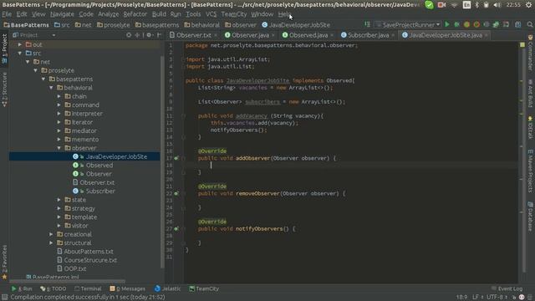Image resolution: width=535 pixels, height=301 pixels.
Task: Click the run with coverage icon
Action: tap(466, 24)
